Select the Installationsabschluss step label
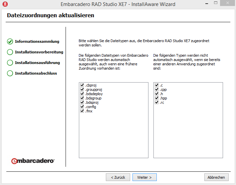Screen dimensions: 236x185 click(36, 73)
